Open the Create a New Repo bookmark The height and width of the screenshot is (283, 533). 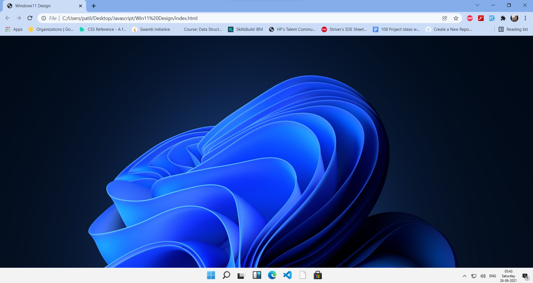[449, 29]
